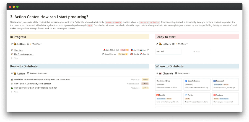Click the 'messaging module' inline code text

113,22
